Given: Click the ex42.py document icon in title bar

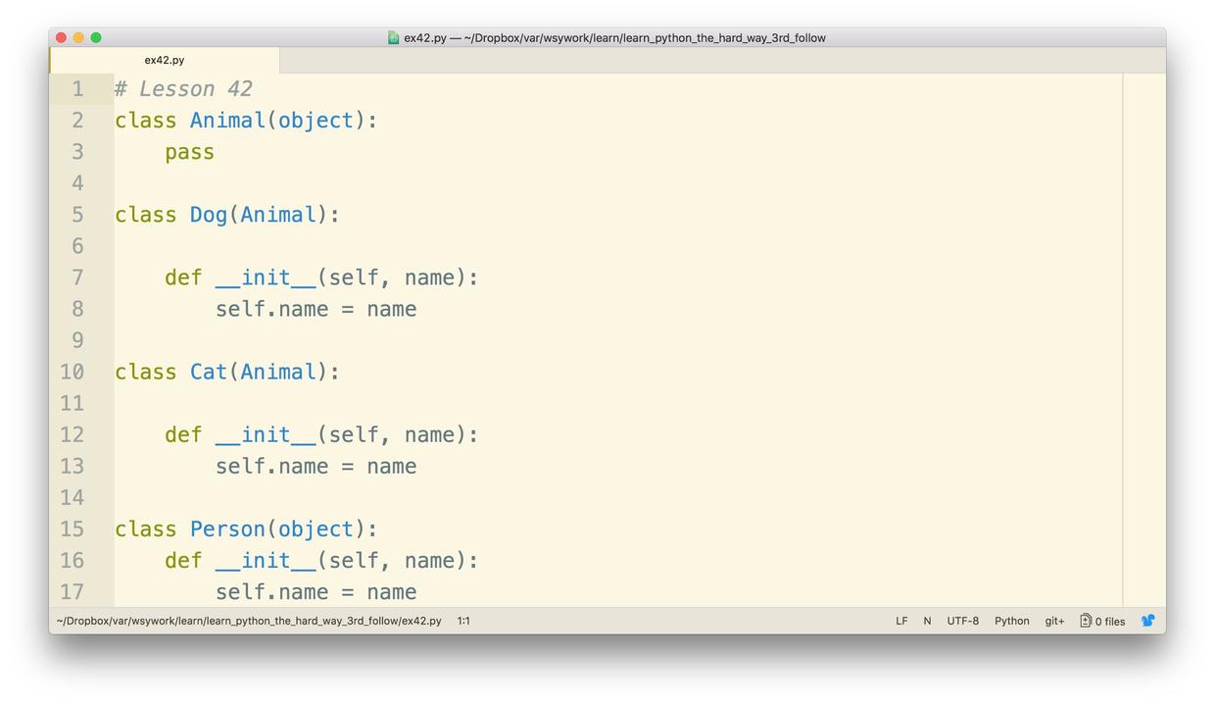Looking at the screenshot, I should coord(394,38).
